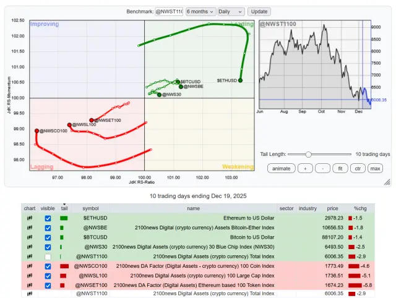Open chart icon for @NWSCO100 row
Screen dimensions: 396x298
[30, 266]
